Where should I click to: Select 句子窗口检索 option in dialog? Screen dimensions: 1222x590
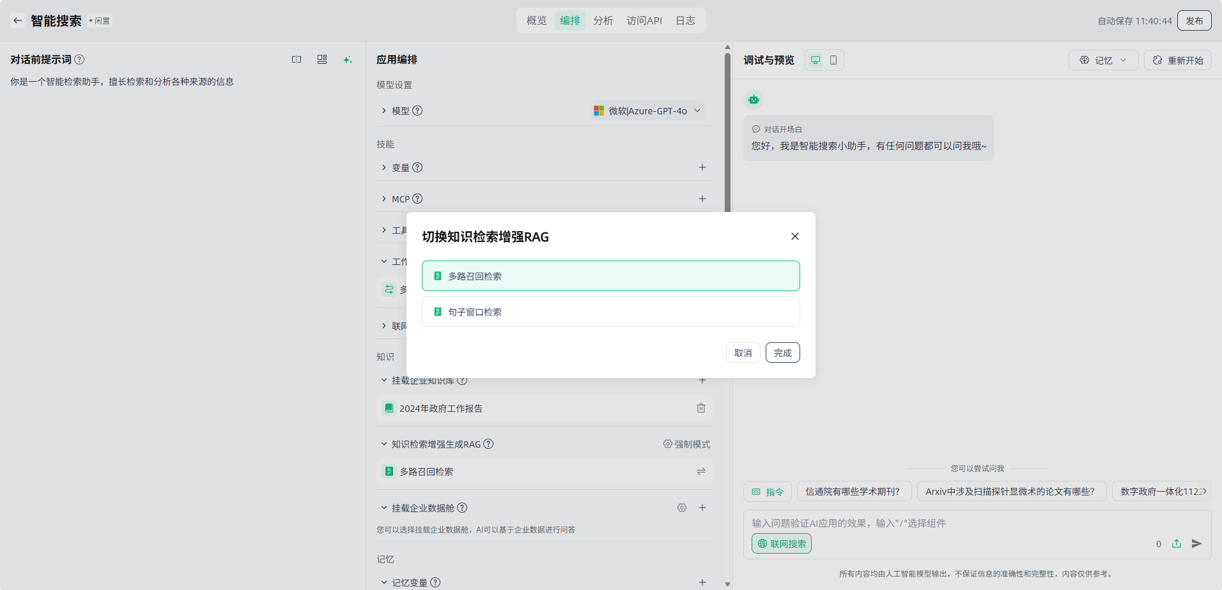point(610,312)
